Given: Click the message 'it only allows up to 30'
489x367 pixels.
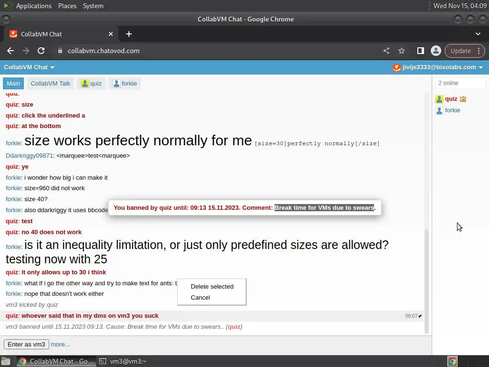Looking at the screenshot, I should coord(64,272).
